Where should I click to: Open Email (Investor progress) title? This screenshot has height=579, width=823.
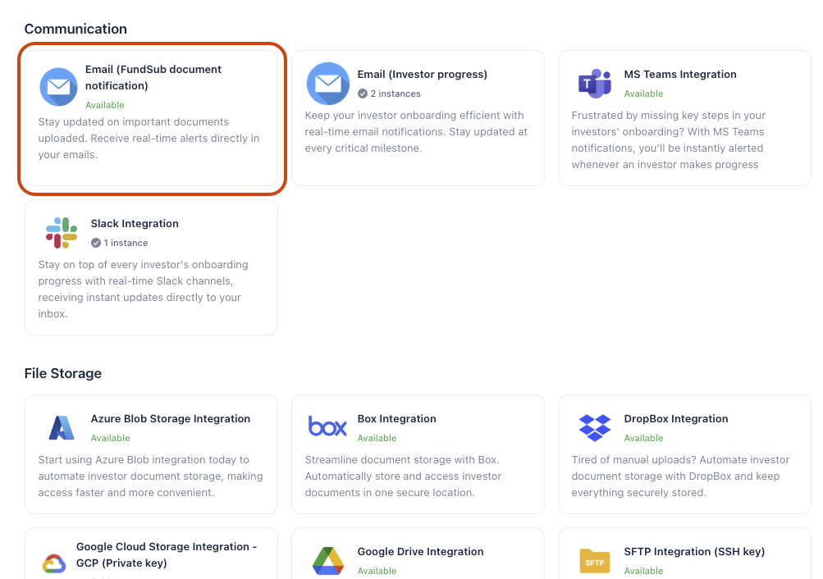(x=422, y=75)
